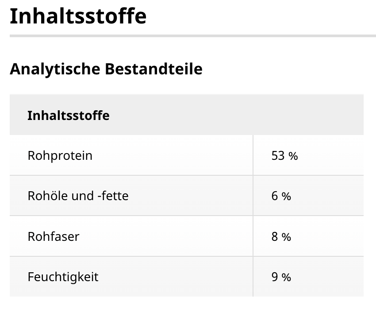The height and width of the screenshot is (309, 376).
Task: Select the Rohöle und -fette label
Action: (78, 196)
